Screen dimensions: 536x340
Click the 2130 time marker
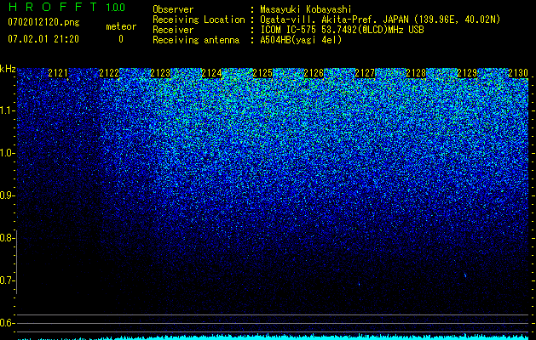[518, 73]
